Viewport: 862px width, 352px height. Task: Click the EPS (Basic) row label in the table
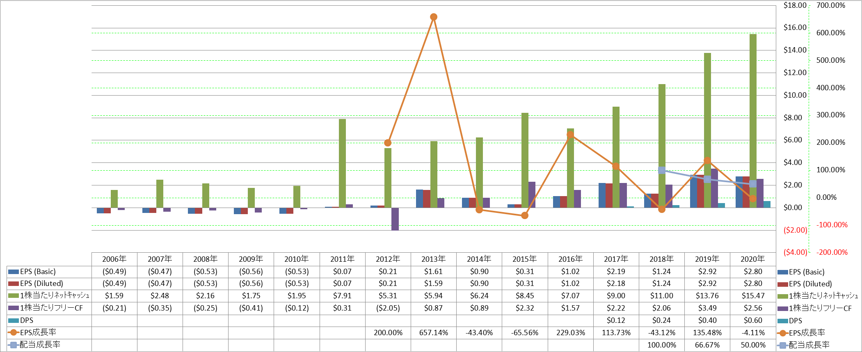coord(38,272)
